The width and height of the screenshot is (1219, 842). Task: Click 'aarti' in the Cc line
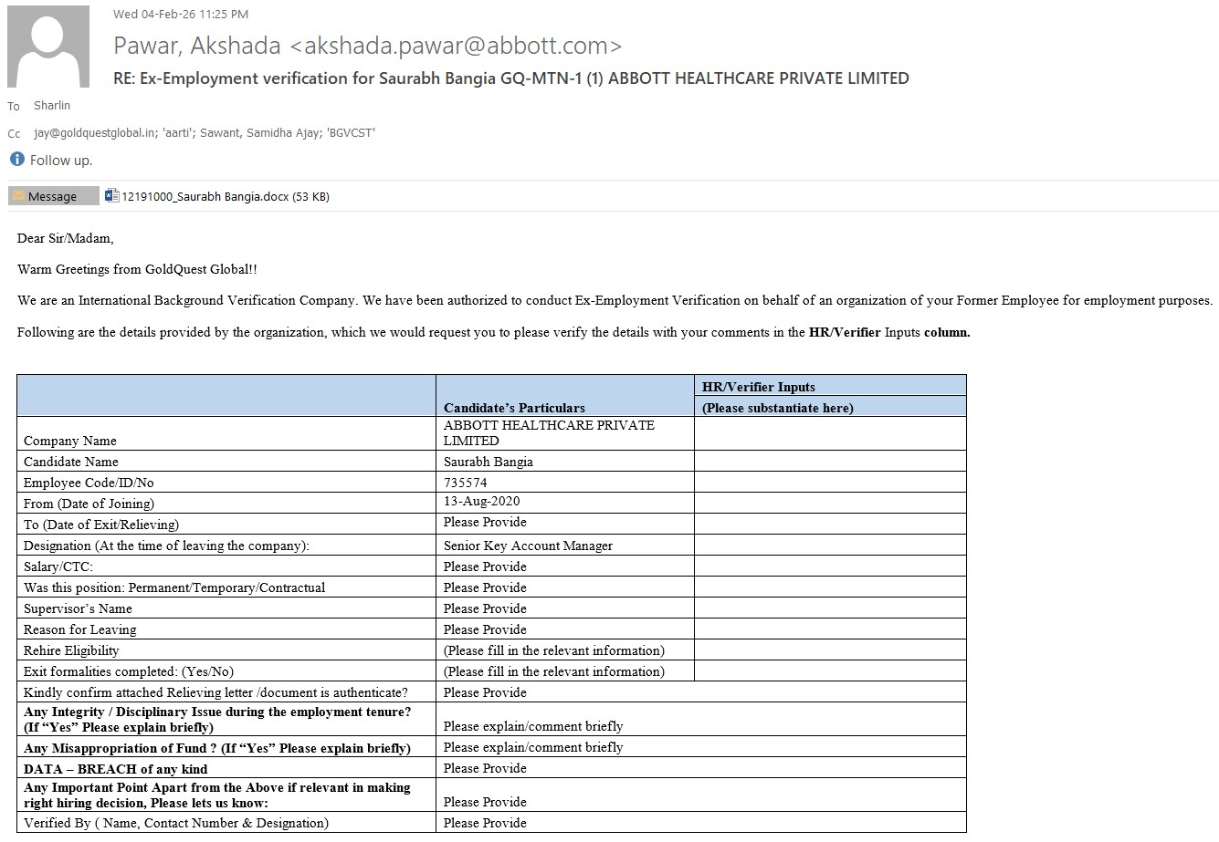[177, 133]
